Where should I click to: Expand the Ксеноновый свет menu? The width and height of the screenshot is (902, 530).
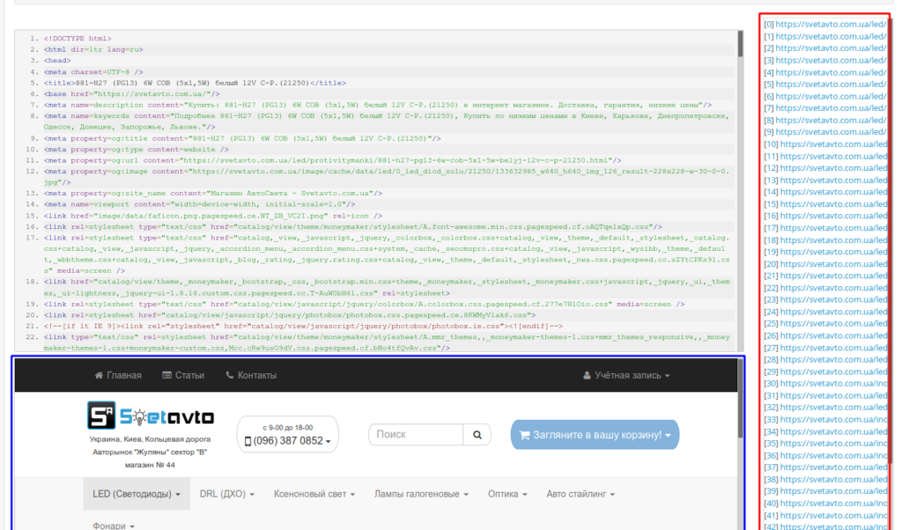[x=314, y=494]
